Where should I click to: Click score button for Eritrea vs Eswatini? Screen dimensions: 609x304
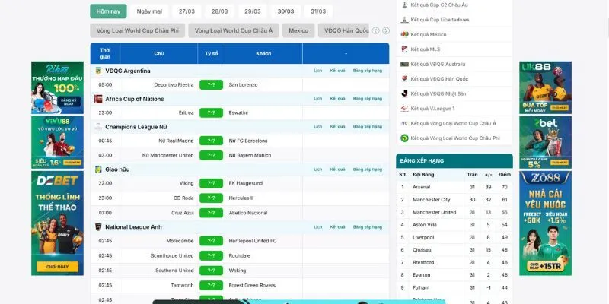[212, 112]
